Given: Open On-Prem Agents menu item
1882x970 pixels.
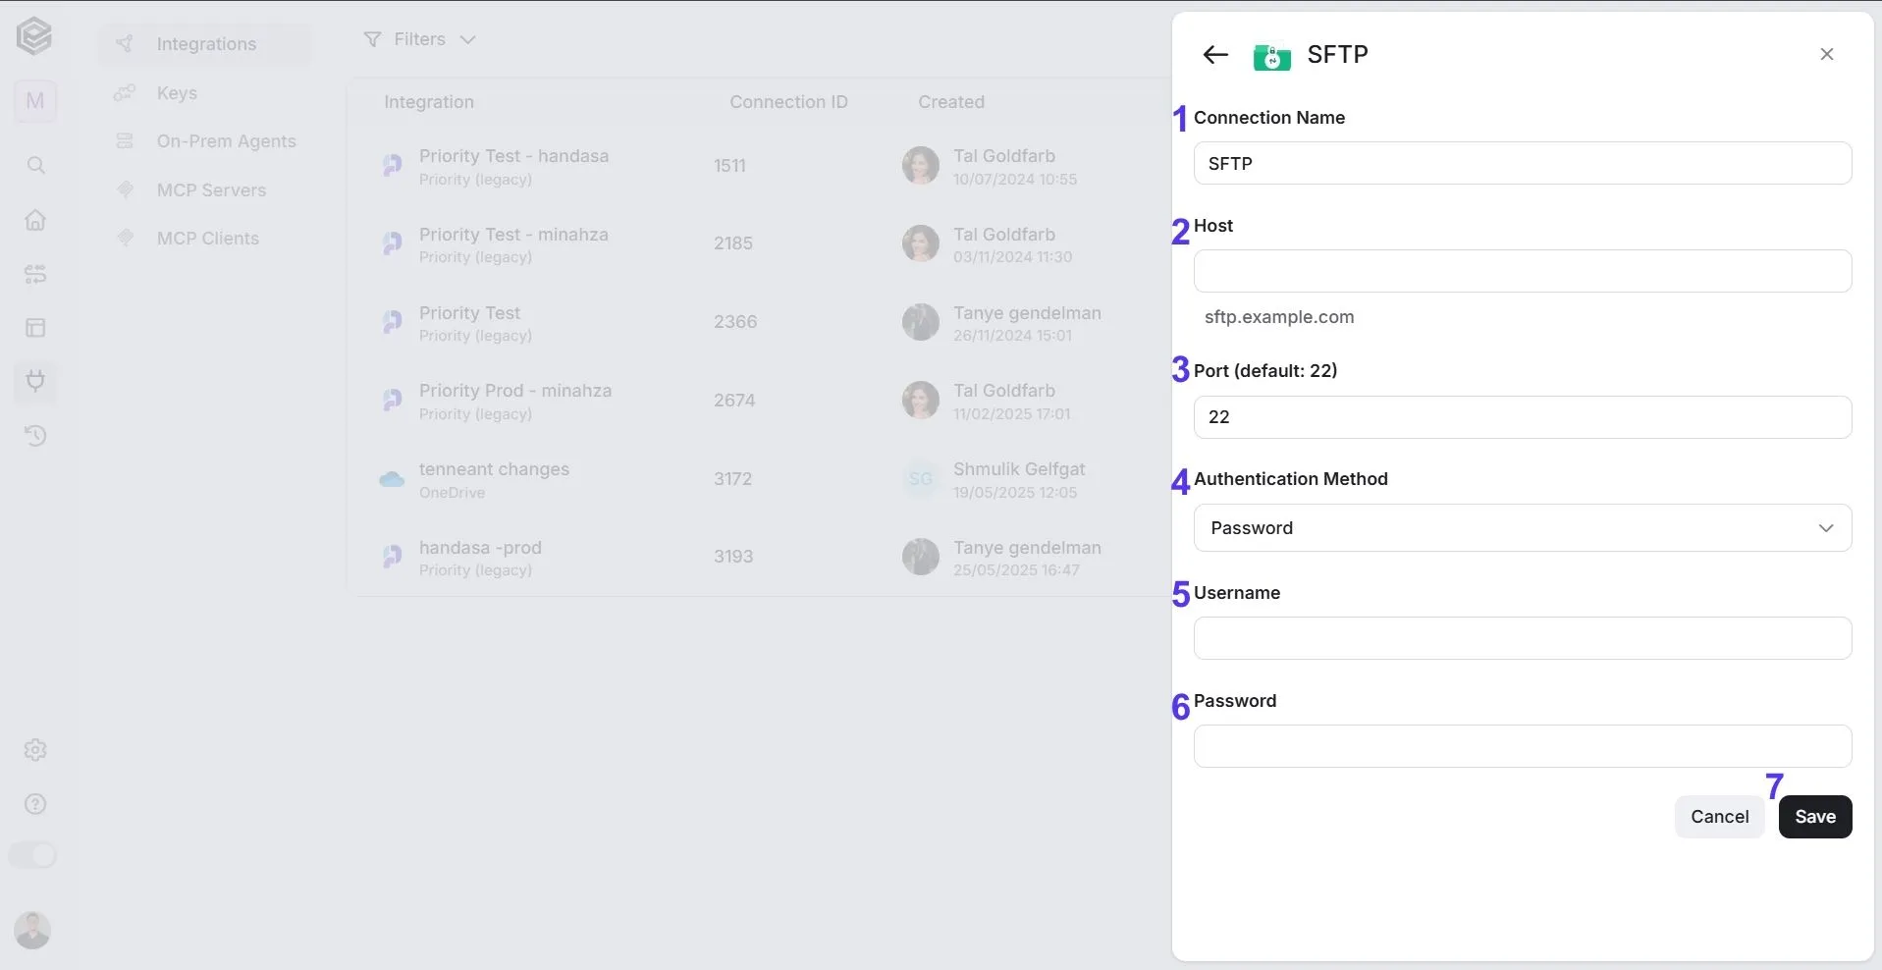Looking at the screenshot, I should click(x=205, y=141).
